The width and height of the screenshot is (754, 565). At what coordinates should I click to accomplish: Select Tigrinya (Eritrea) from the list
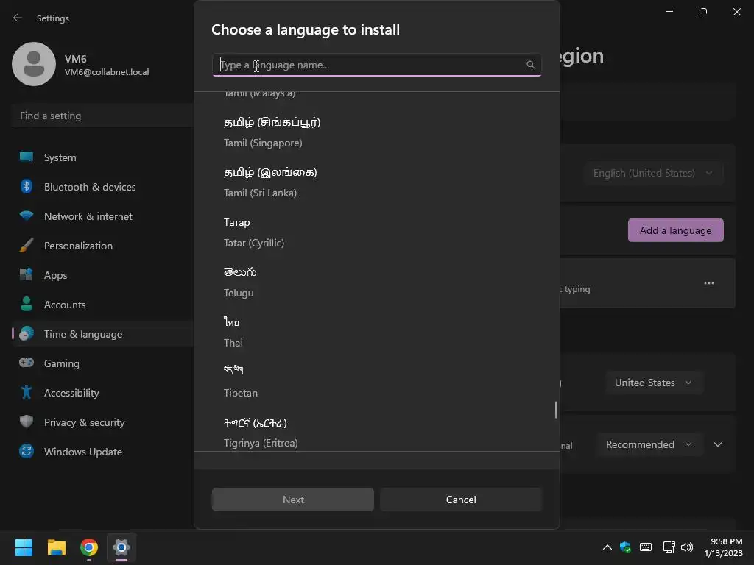[377, 430]
